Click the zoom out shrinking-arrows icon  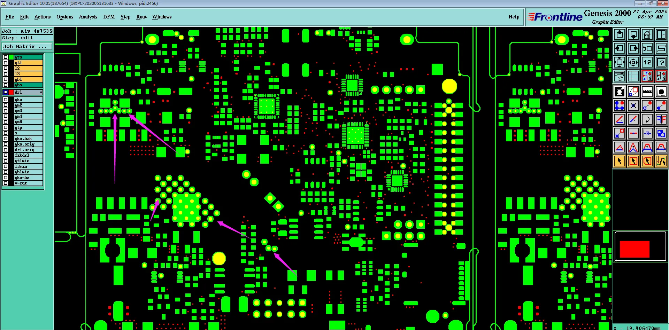633,62
